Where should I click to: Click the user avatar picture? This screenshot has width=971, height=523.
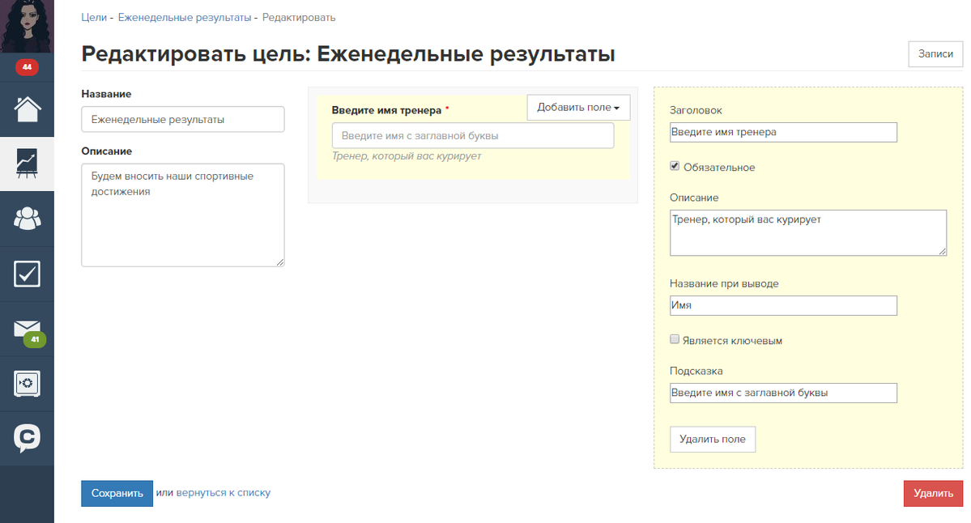(x=27, y=26)
